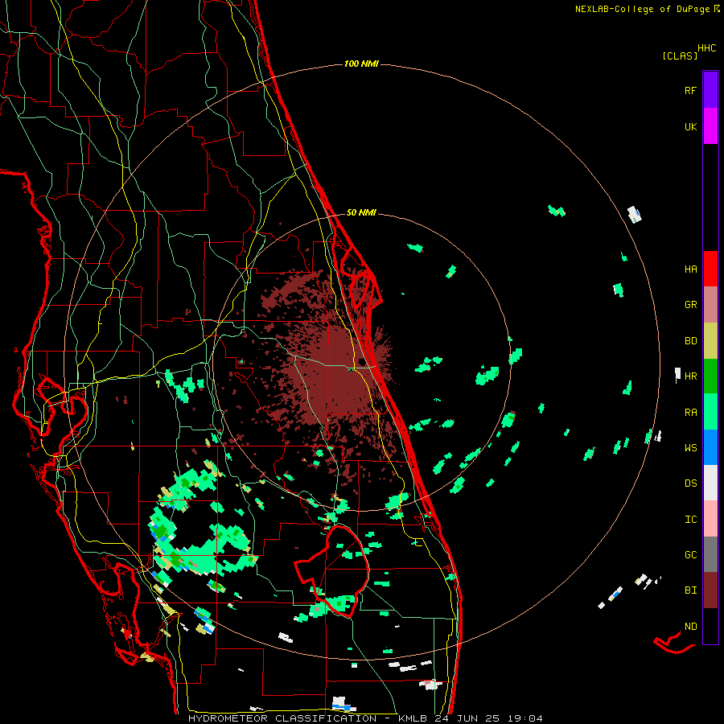Click the light green RA legend swatch
Screen dimensions: 724x724
click(x=710, y=412)
